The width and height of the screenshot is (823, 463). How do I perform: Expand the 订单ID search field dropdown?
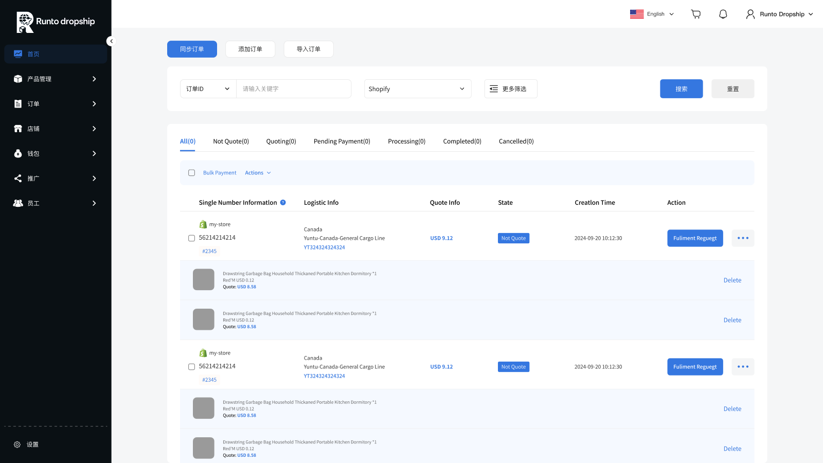click(x=208, y=88)
